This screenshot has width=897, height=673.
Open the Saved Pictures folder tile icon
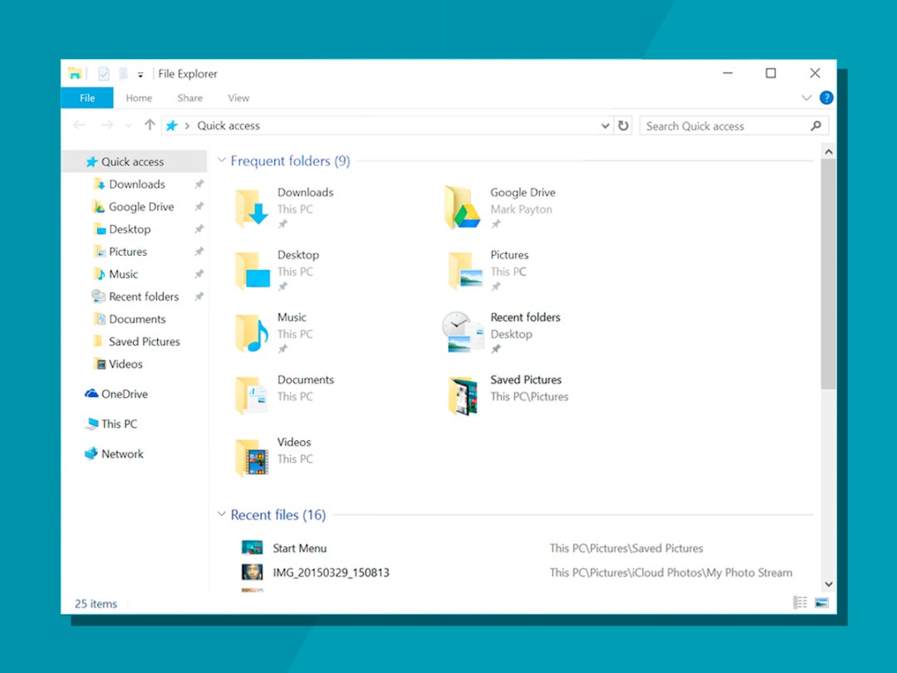pyautogui.click(x=463, y=396)
